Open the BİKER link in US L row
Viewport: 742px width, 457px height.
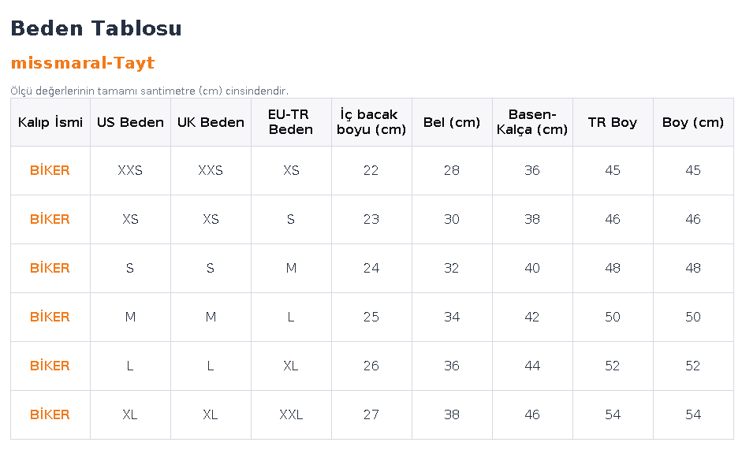(x=50, y=366)
